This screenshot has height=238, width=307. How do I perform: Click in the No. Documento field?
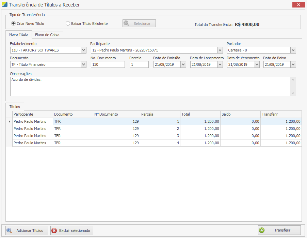coord(108,64)
